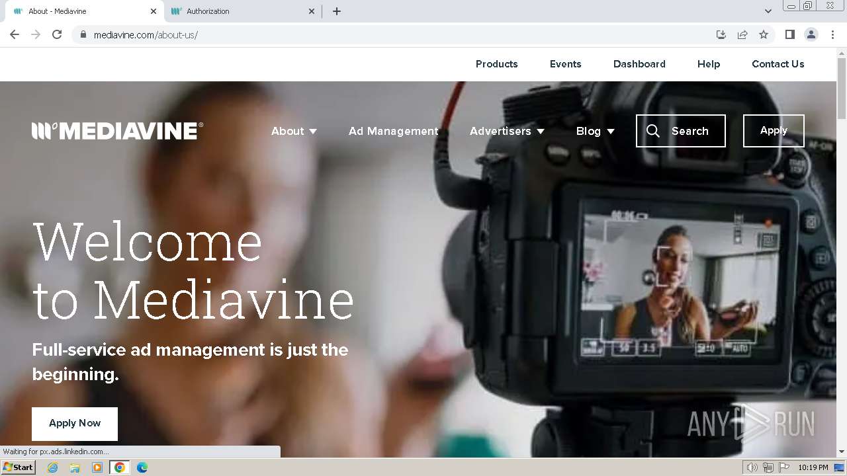Open the Windows Start menu
The image size is (847, 476).
(18, 467)
